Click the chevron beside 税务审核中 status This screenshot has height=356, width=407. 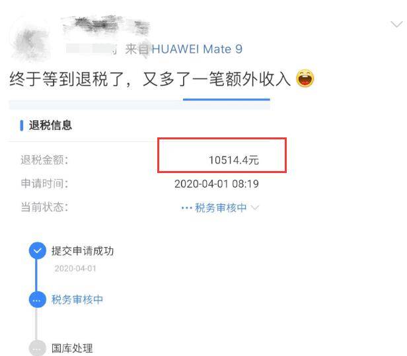pos(256,208)
